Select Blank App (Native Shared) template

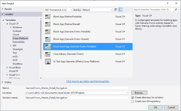pyautogui.click(x=88, y=24)
